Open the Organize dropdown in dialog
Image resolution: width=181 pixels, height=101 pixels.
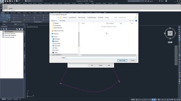point(54,21)
